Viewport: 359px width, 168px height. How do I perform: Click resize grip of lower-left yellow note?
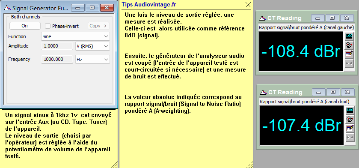(114, 165)
